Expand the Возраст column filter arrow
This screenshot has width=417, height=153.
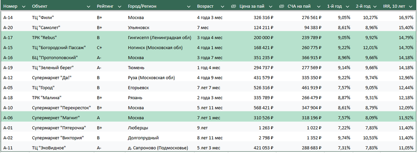click(x=222, y=7)
